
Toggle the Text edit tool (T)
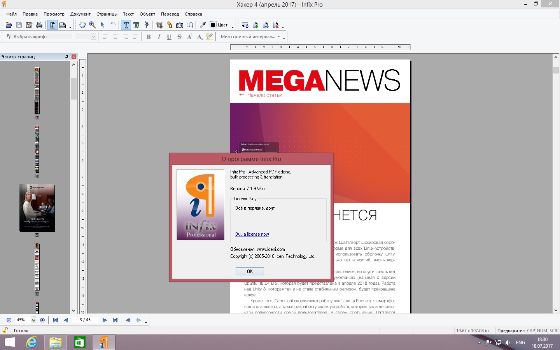126,25
